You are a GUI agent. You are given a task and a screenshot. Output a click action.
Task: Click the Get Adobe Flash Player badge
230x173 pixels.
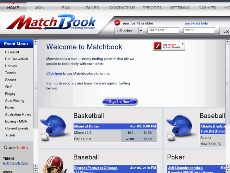coord(169,46)
